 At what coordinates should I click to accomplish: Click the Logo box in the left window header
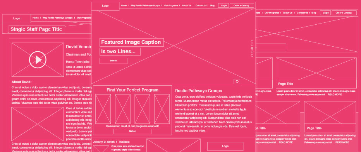coord(17,19)
